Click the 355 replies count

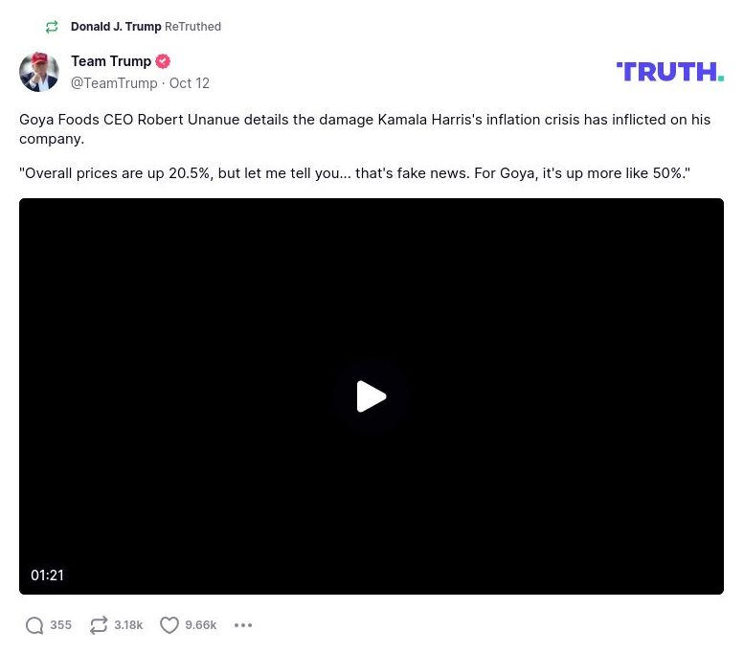[x=60, y=625]
